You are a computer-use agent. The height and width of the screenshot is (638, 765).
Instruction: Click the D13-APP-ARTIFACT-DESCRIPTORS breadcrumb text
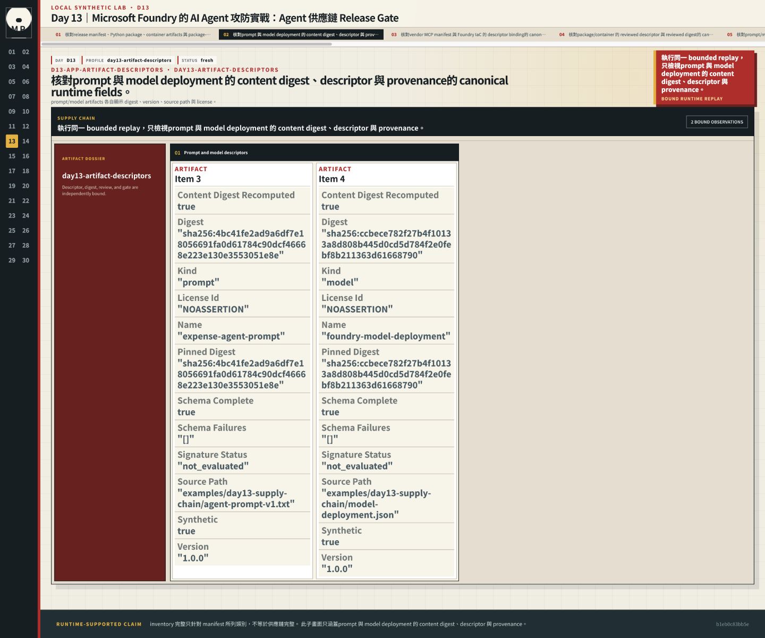pos(107,70)
